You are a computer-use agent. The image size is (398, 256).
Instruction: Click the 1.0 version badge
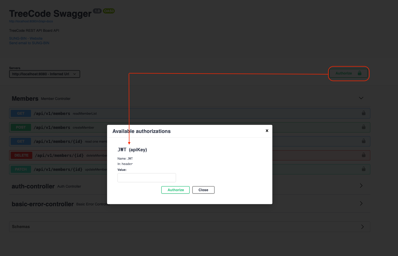point(97,11)
